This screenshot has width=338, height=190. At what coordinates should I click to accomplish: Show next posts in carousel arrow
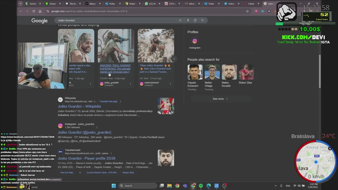click(x=174, y=59)
